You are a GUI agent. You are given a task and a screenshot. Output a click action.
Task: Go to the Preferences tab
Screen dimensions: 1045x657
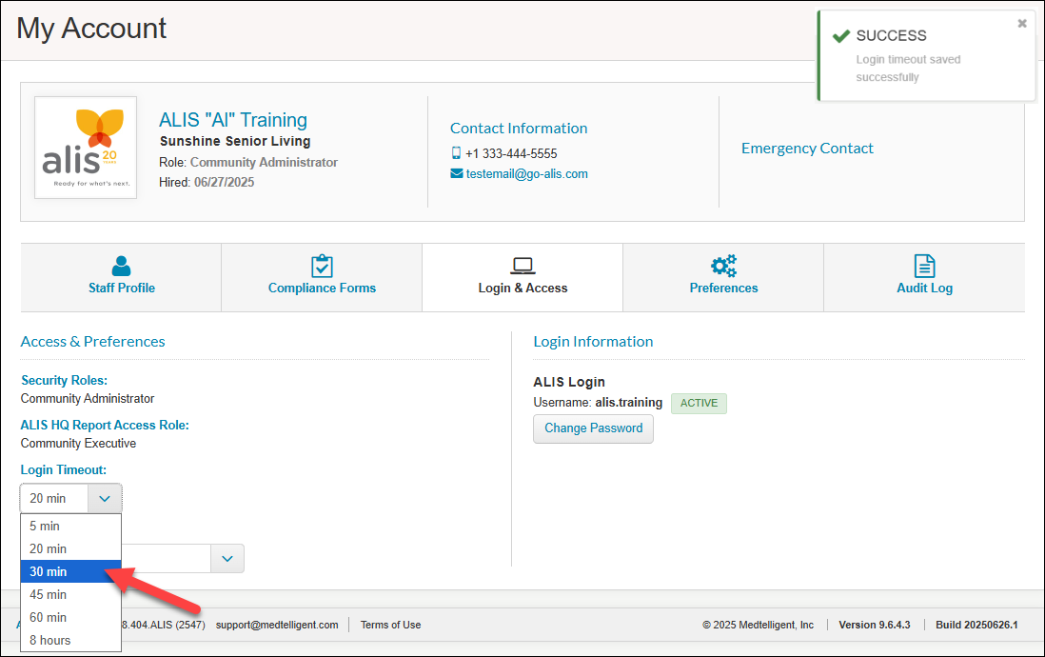coord(723,277)
